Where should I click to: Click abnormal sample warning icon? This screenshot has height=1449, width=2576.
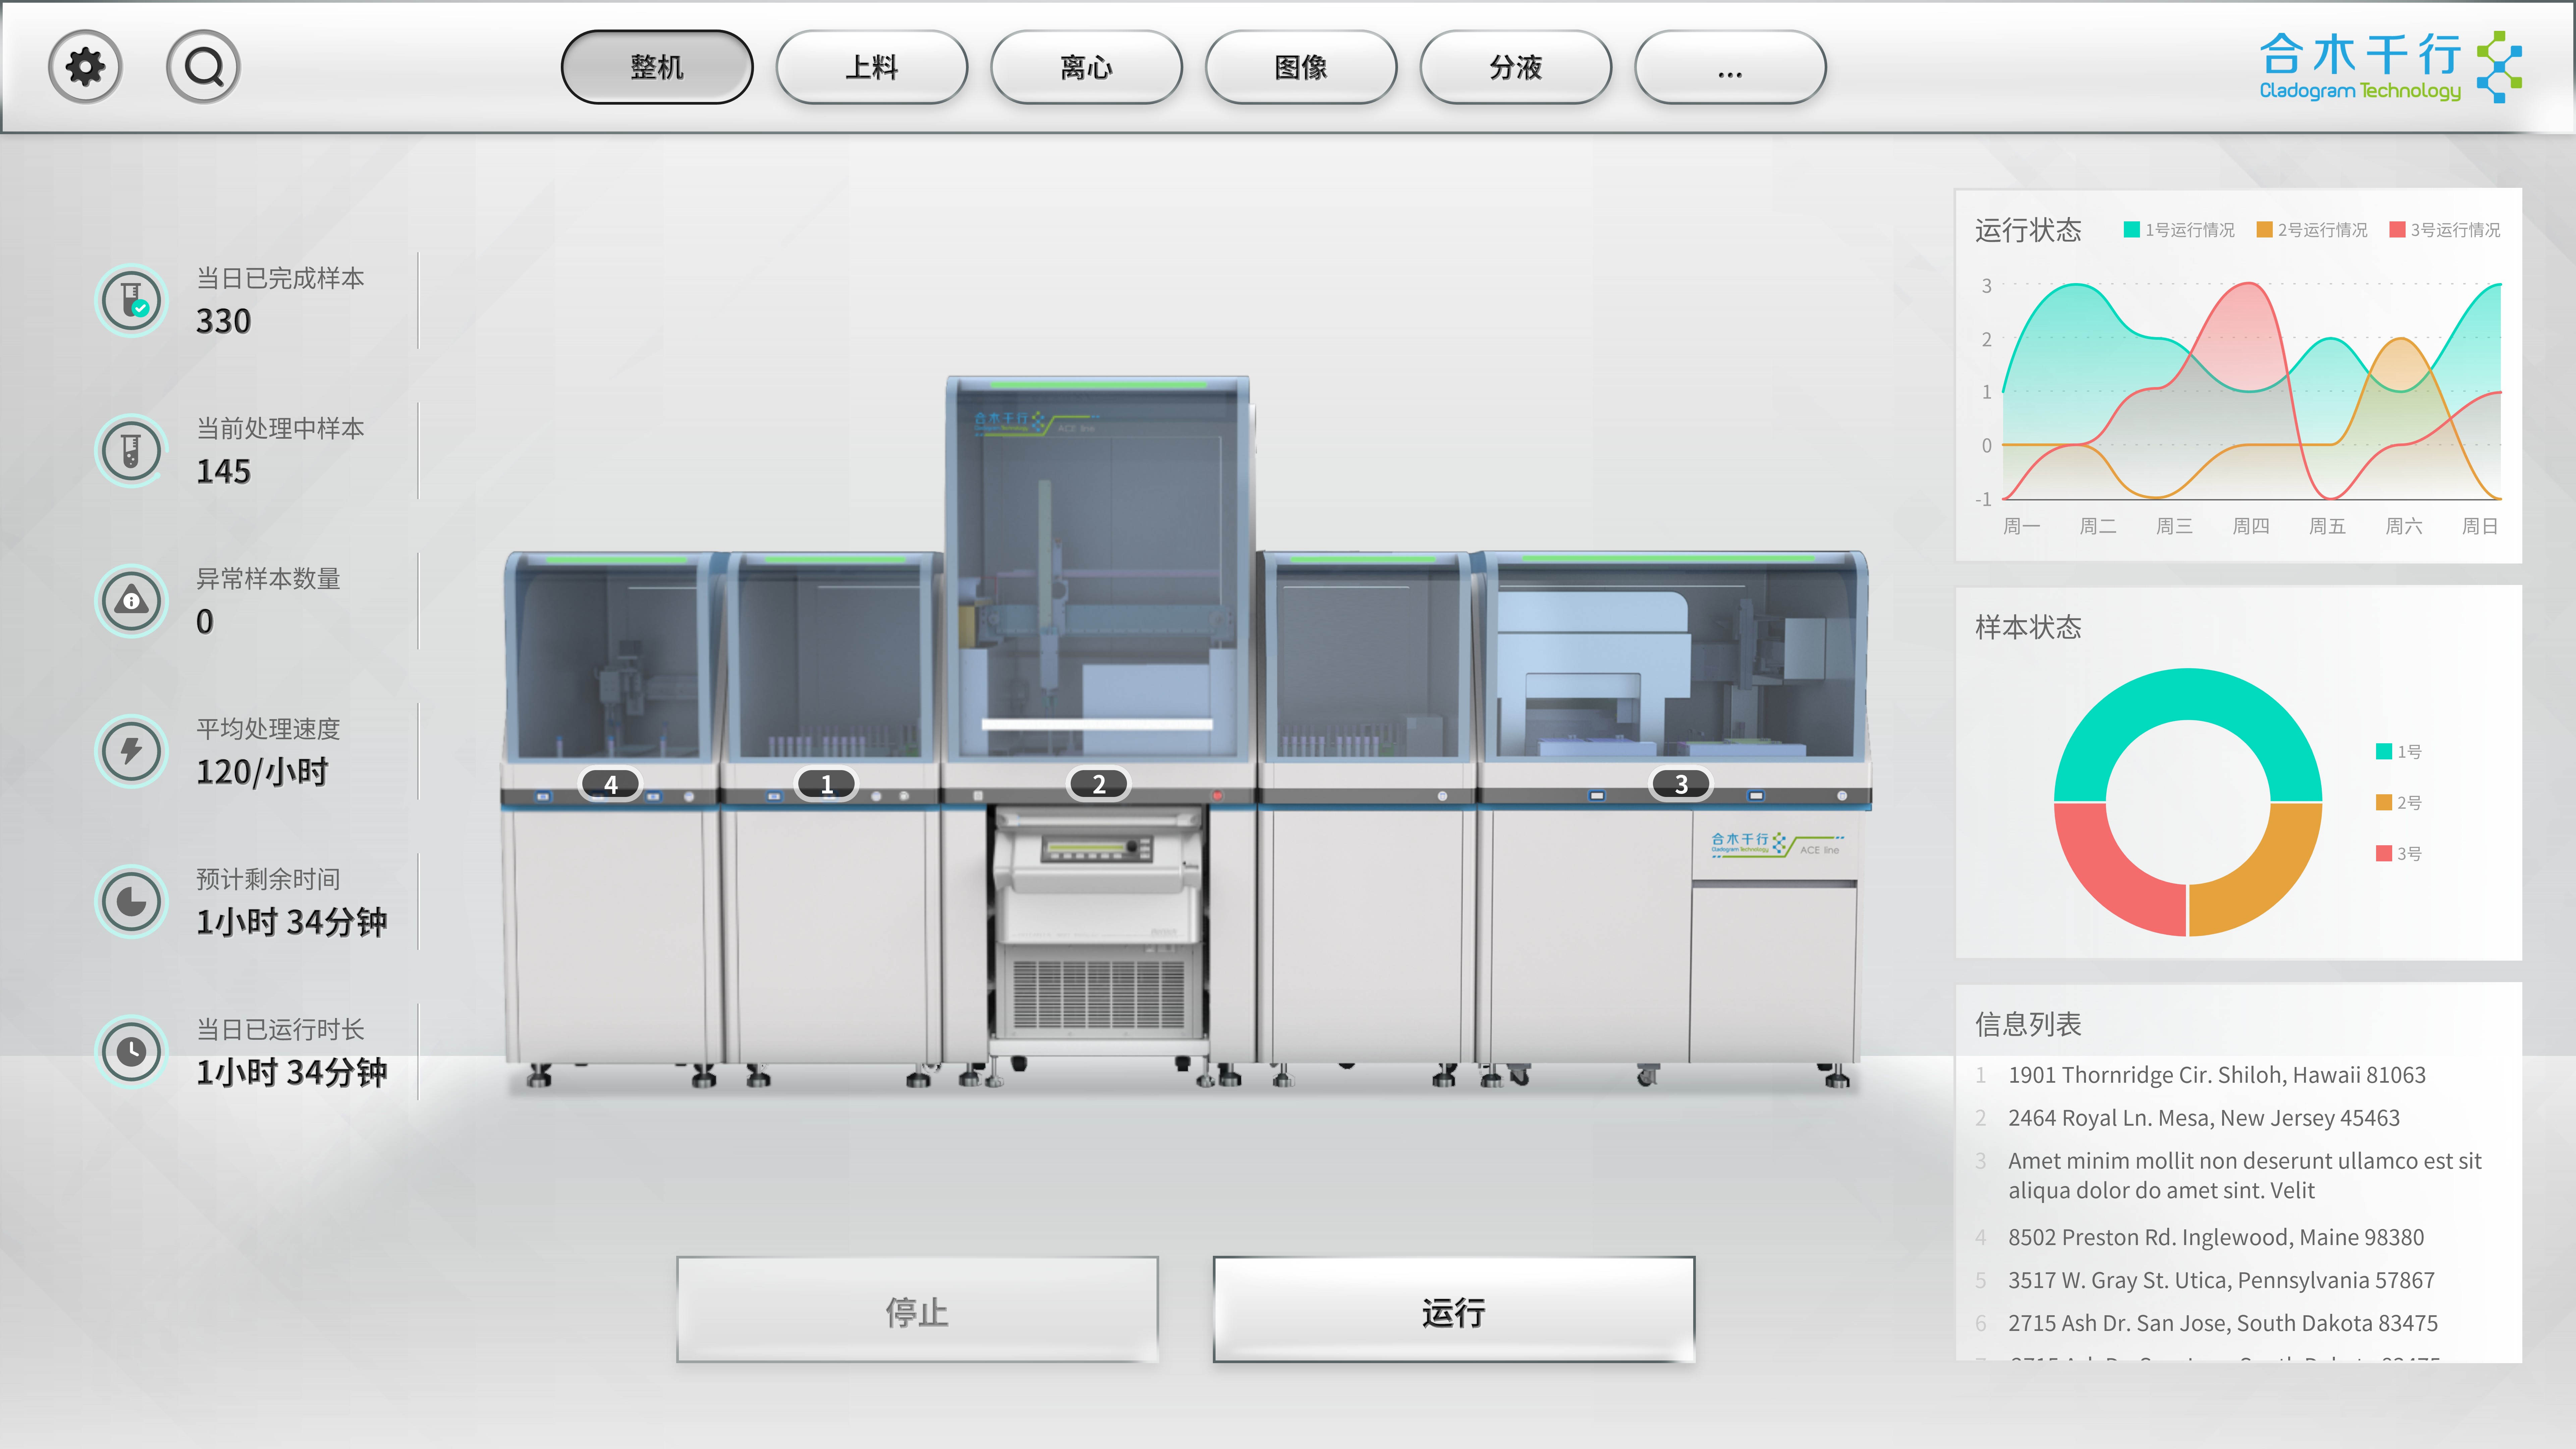131,601
